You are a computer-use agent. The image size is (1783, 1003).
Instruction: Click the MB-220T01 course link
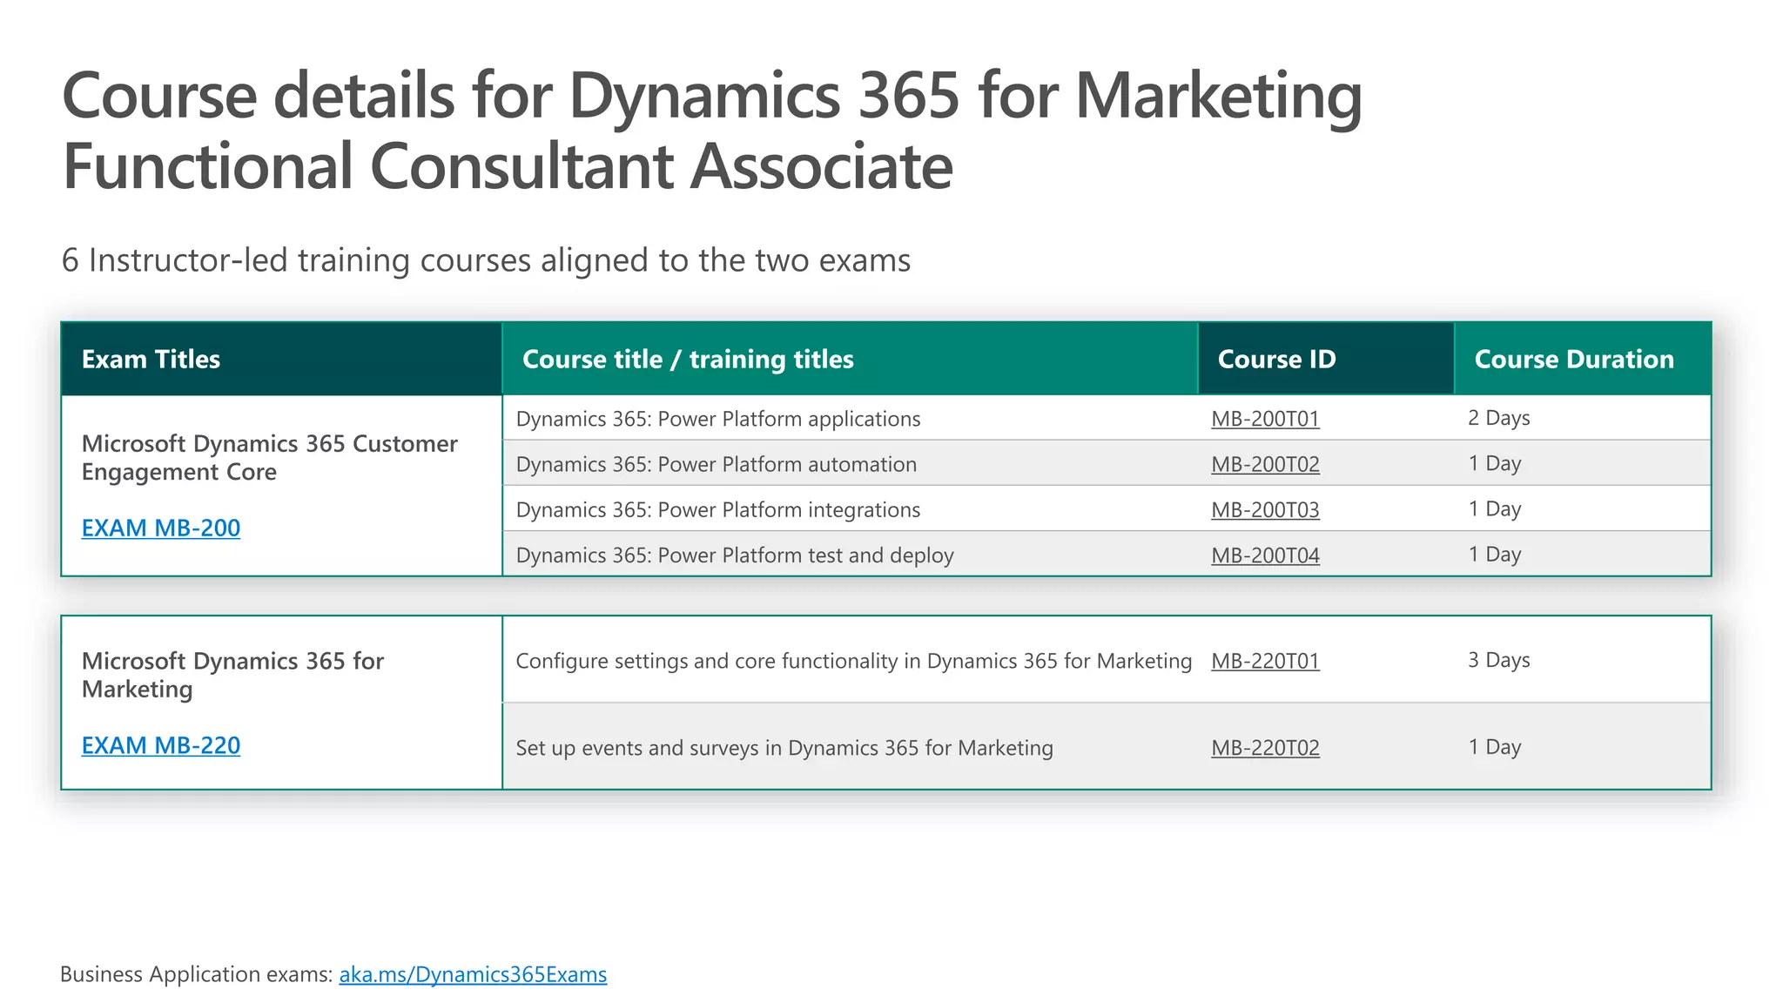pos(1265,661)
